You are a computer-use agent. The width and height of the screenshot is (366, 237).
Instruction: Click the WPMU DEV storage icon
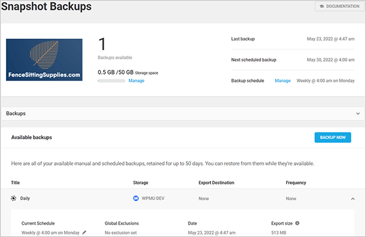point(136,198)
